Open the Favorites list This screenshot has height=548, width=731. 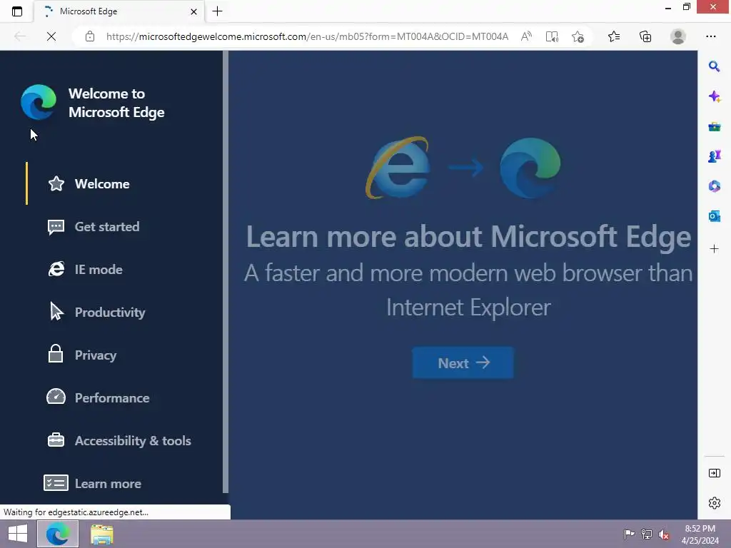pos(614,36)
